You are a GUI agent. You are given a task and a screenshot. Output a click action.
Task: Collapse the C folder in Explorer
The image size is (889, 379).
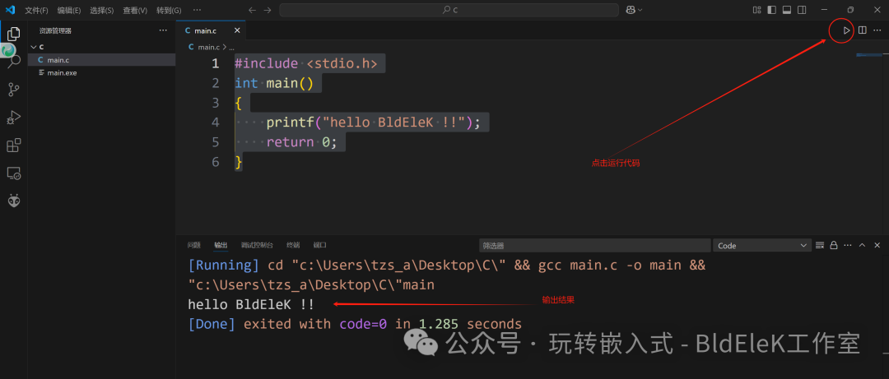pyautogui.click(x=101, y=47)
